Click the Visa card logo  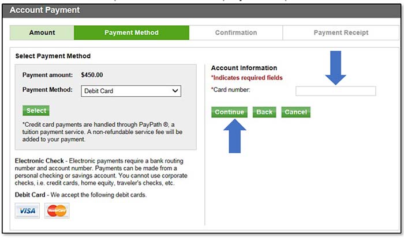[27, 211]
